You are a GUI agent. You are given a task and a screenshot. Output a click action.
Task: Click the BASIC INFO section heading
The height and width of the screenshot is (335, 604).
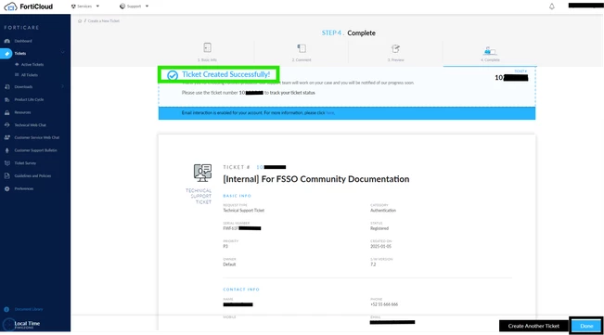237,196
